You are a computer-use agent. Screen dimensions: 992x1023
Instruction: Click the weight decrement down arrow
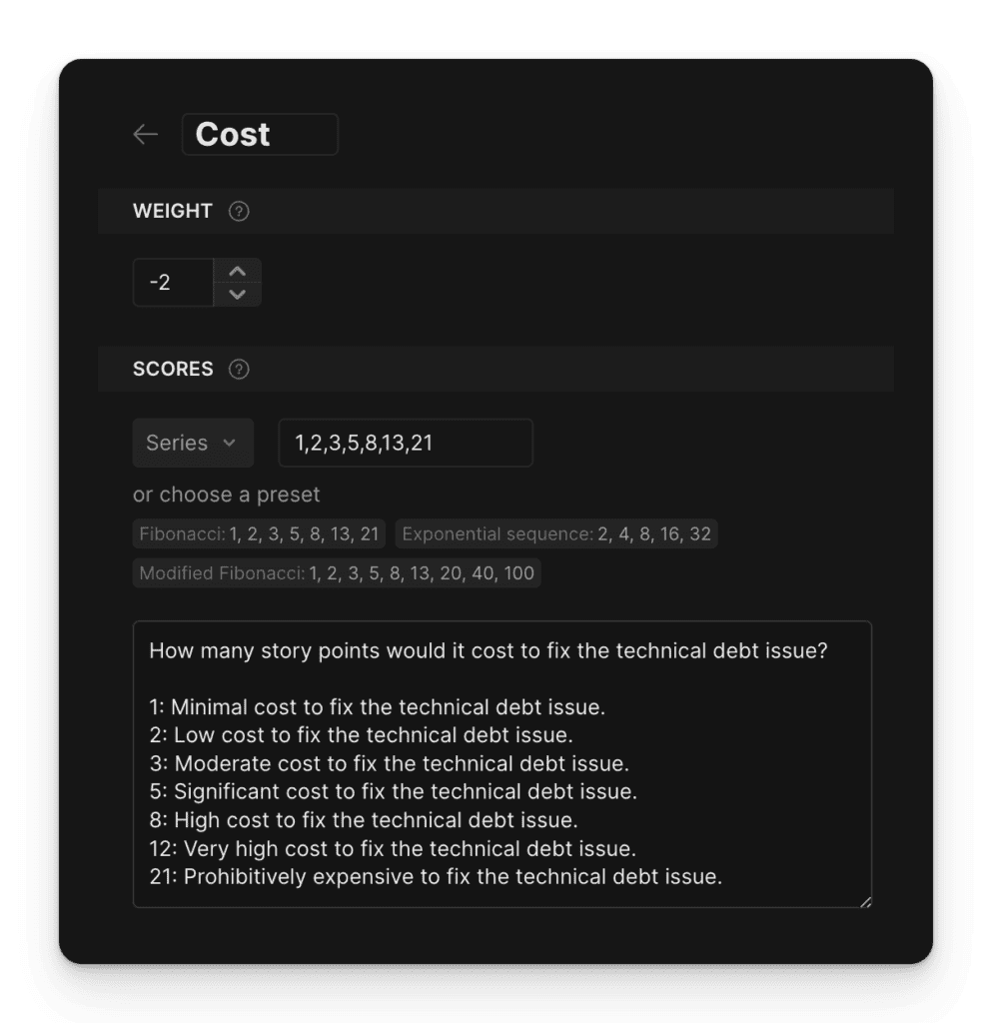pyautogui.click(x=236, y=293)
